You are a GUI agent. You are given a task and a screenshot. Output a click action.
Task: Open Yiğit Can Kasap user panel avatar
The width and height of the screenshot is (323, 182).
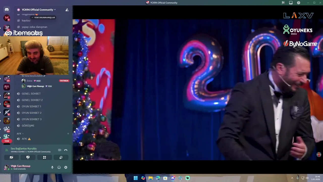[x=7, y=167]
